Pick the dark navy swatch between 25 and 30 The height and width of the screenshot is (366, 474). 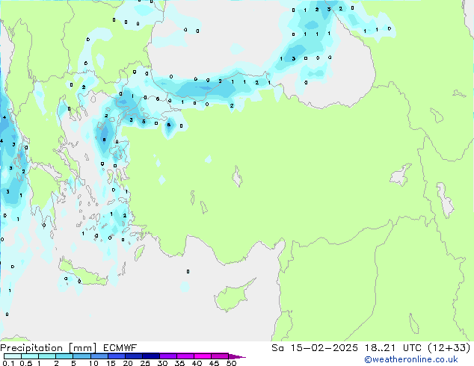[151, 356]
